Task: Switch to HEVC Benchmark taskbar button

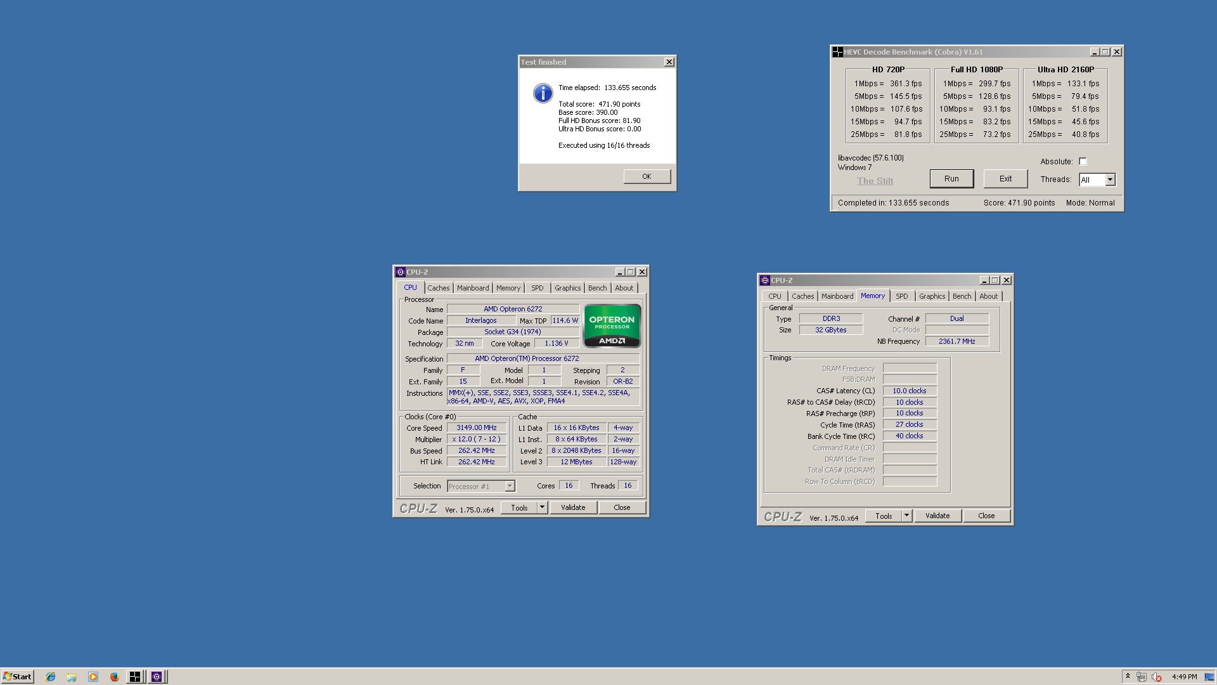Action: (135, 677)
